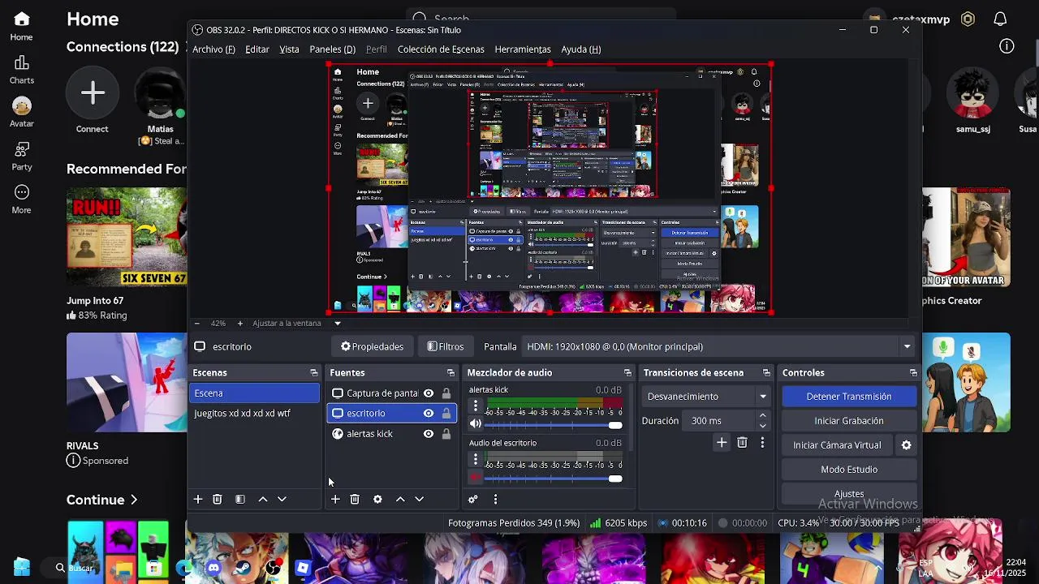Click Iniciar Cámara Virtual button

(x=837, y=445)
